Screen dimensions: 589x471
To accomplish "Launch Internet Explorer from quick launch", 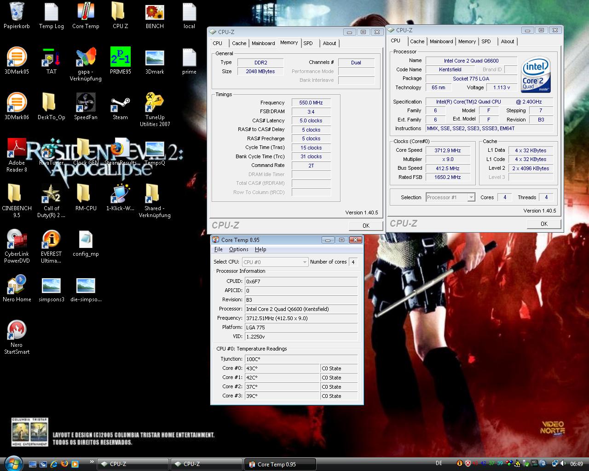I will [54, 464].
